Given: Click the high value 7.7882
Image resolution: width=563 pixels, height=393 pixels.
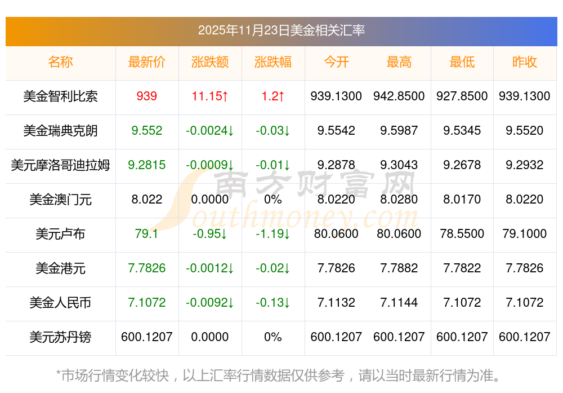Looking at the screenshot, I should 399,268.
